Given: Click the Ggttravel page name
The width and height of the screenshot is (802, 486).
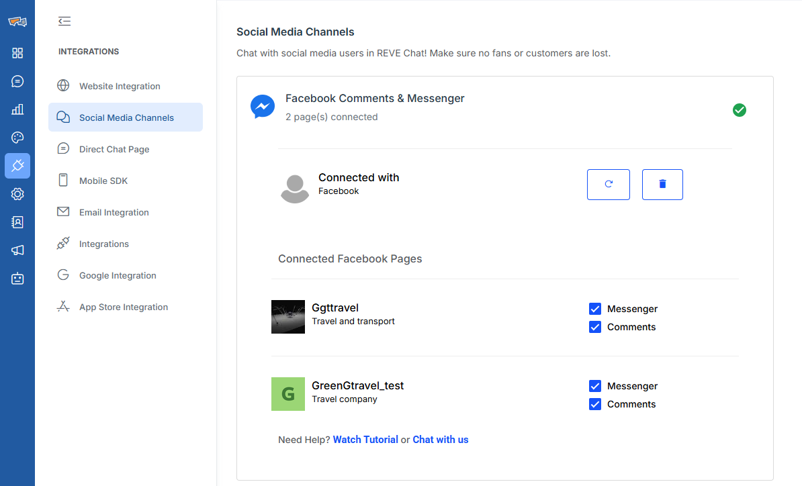Looking at the screenshot, I should [335, 307].
